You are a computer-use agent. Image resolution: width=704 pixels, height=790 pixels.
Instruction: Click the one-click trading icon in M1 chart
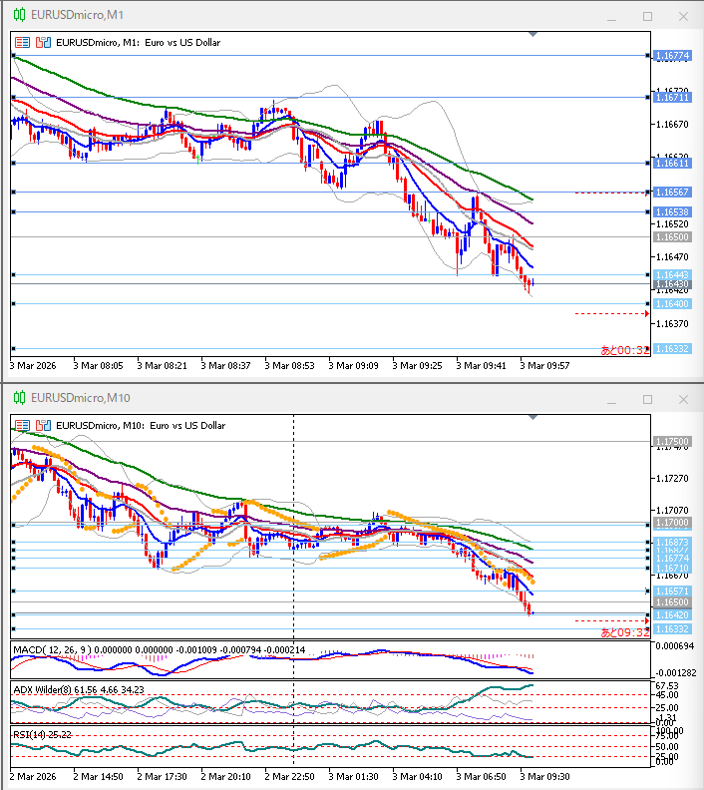[43, 43]
